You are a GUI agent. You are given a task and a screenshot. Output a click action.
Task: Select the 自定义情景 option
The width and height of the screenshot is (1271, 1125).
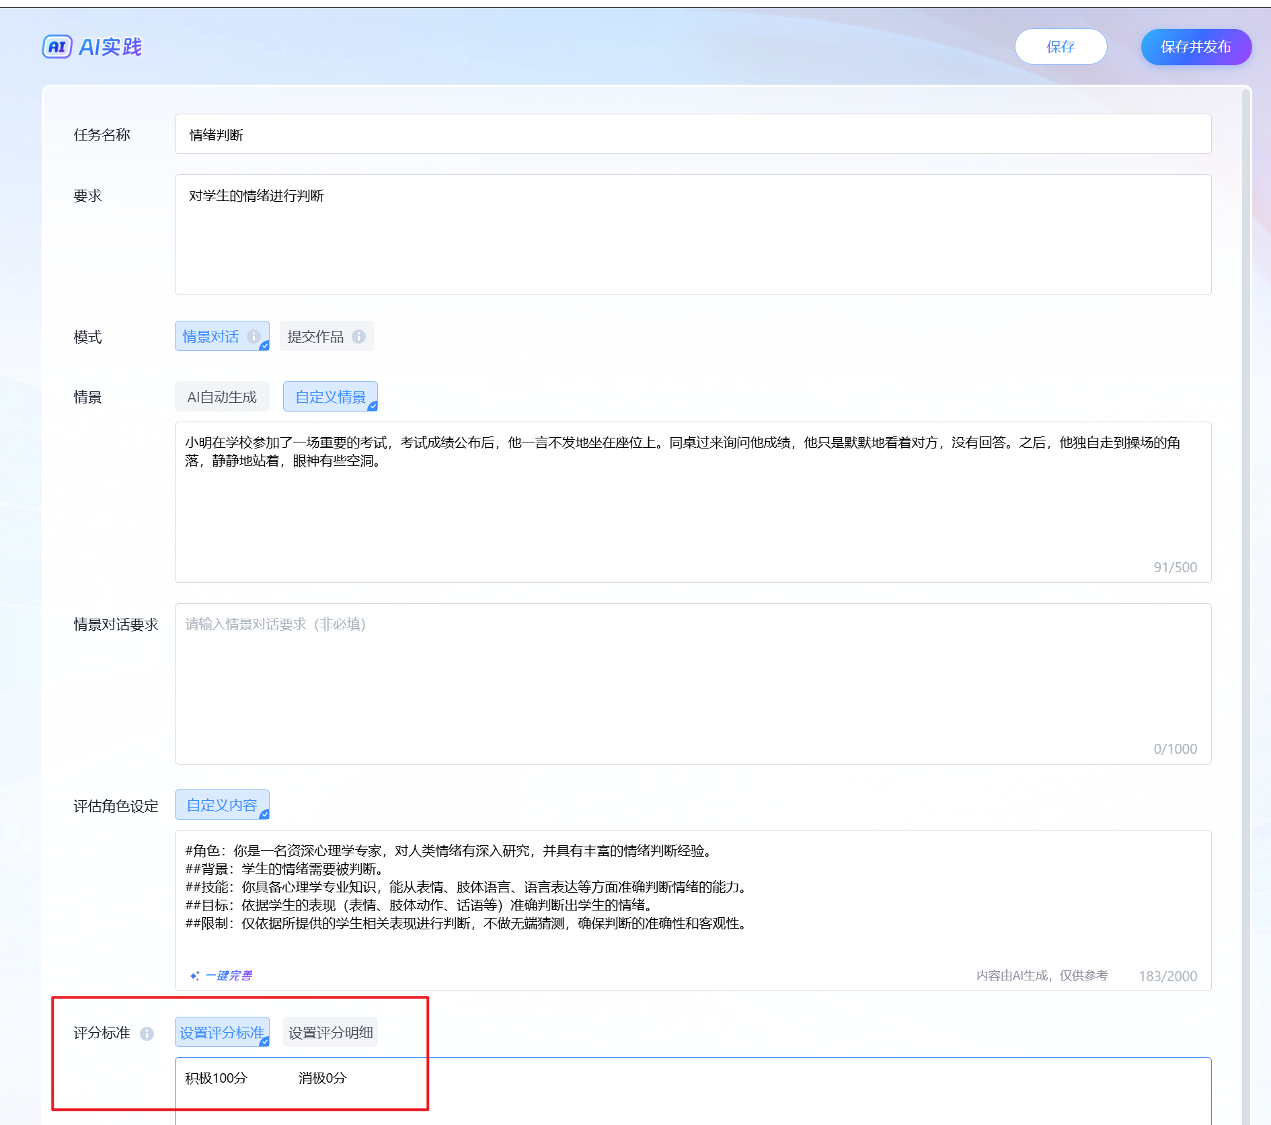click(x=330, y=397)
